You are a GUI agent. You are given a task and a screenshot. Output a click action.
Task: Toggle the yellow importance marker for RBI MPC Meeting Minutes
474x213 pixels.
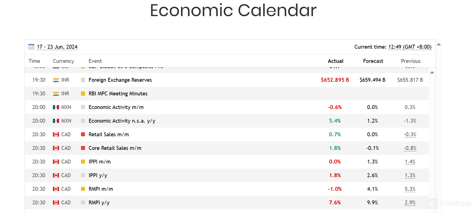pyautogui.click(x=83, y=93)
